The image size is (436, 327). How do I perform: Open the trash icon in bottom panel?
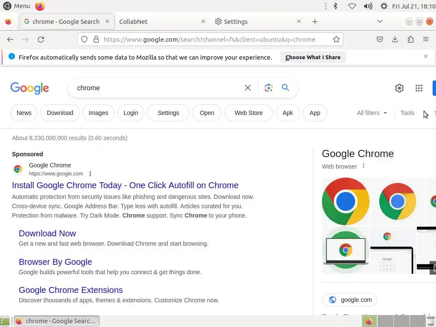430,321
